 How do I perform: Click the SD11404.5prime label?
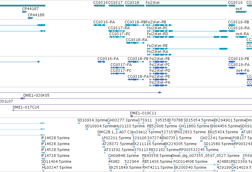coord(56,162)
